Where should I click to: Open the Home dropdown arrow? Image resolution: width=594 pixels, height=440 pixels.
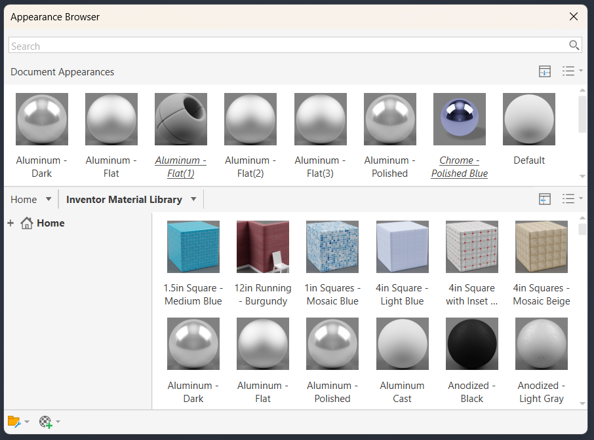(x=49, y=199)
